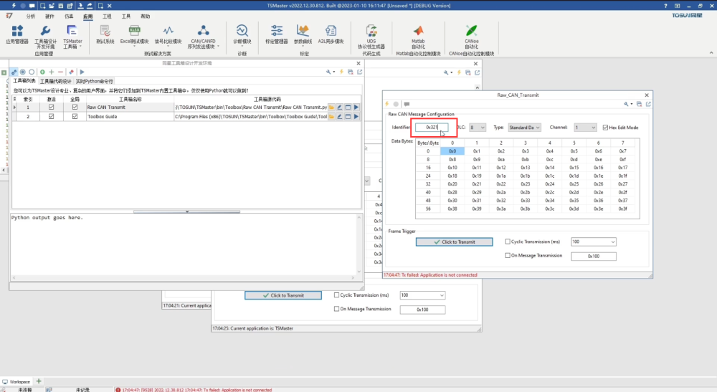
Task: Disable the Hex Edit Mode checkbox
Action: click(x=605, y=128)
